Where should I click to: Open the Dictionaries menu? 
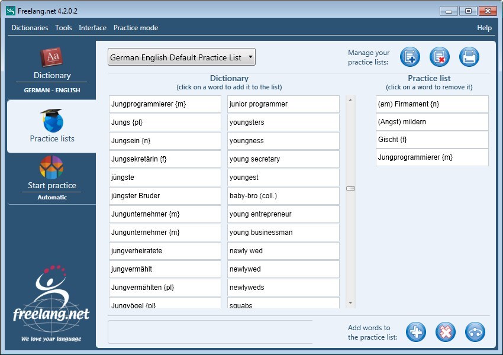pyautogui.click(x=30, y=28)
